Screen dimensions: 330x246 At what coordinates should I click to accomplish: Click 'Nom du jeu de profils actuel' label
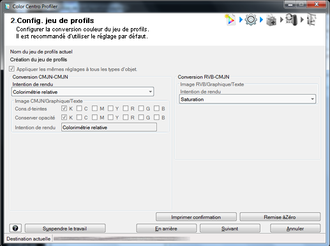point(41,52)
